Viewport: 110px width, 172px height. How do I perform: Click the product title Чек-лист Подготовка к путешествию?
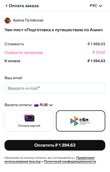[54, 30]
